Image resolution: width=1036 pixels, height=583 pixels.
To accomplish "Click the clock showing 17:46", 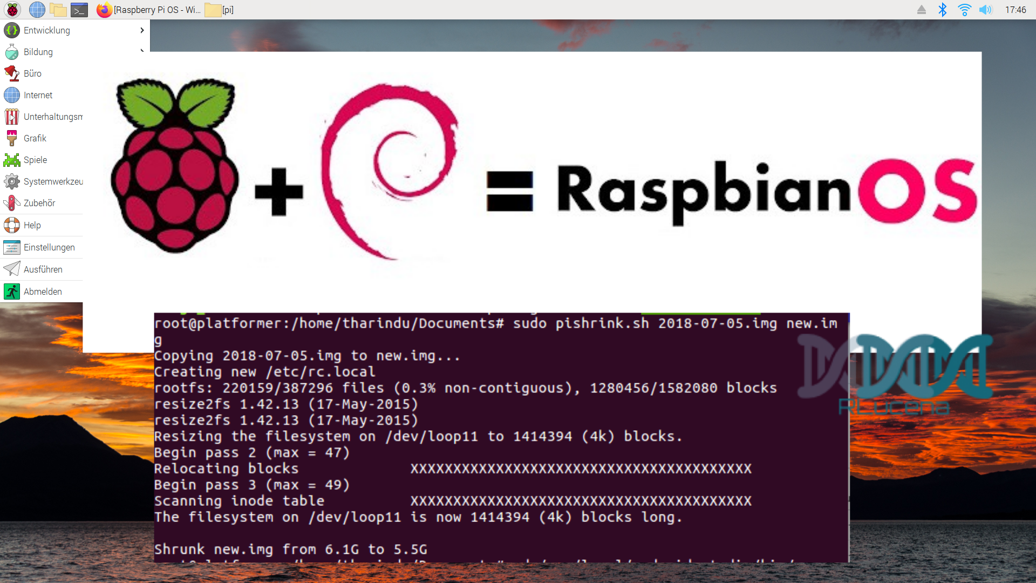I will (x=1015, y=10).
